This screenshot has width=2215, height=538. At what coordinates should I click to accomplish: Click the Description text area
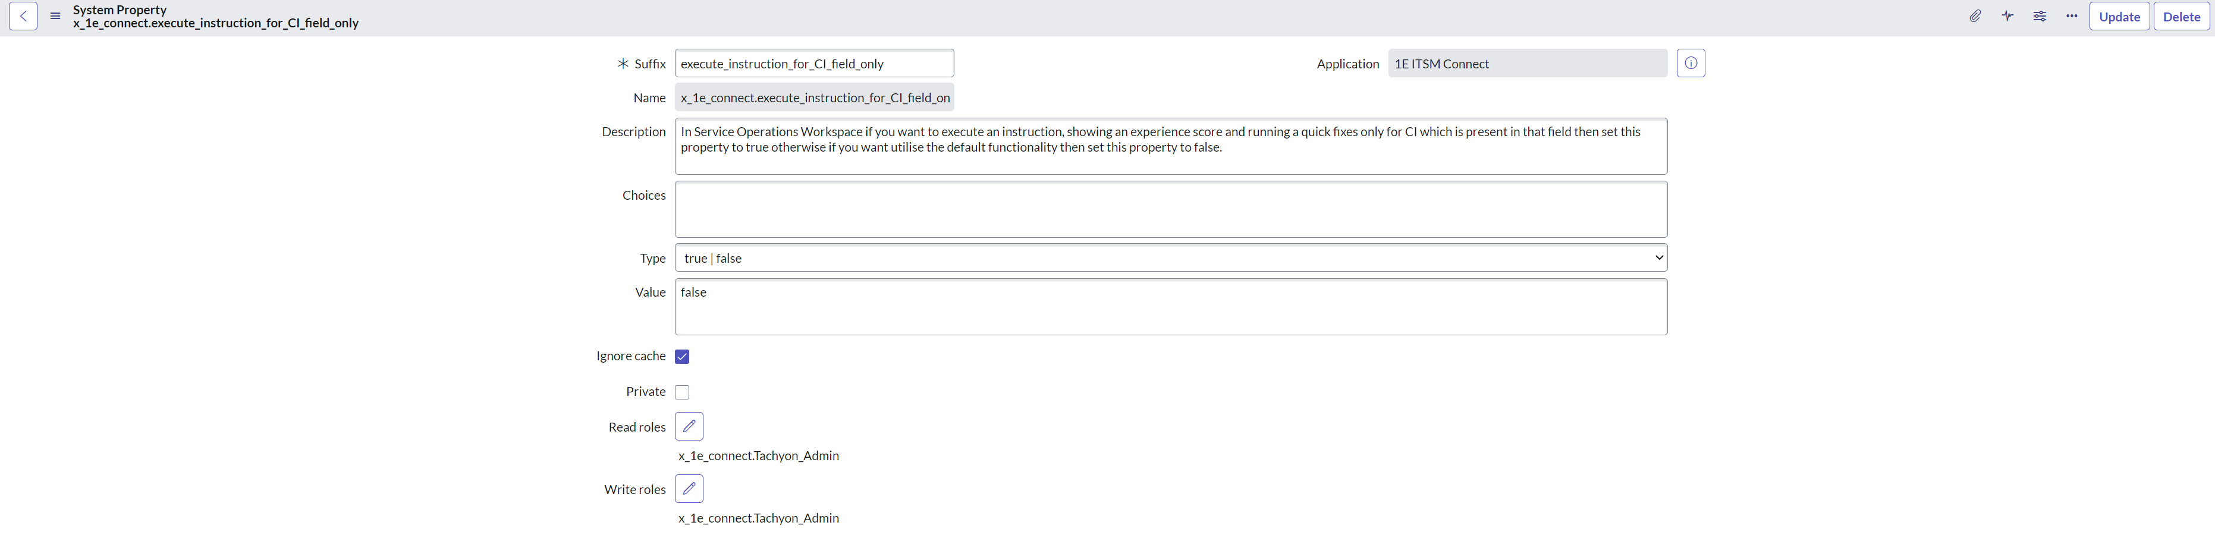click(1170, 147)
